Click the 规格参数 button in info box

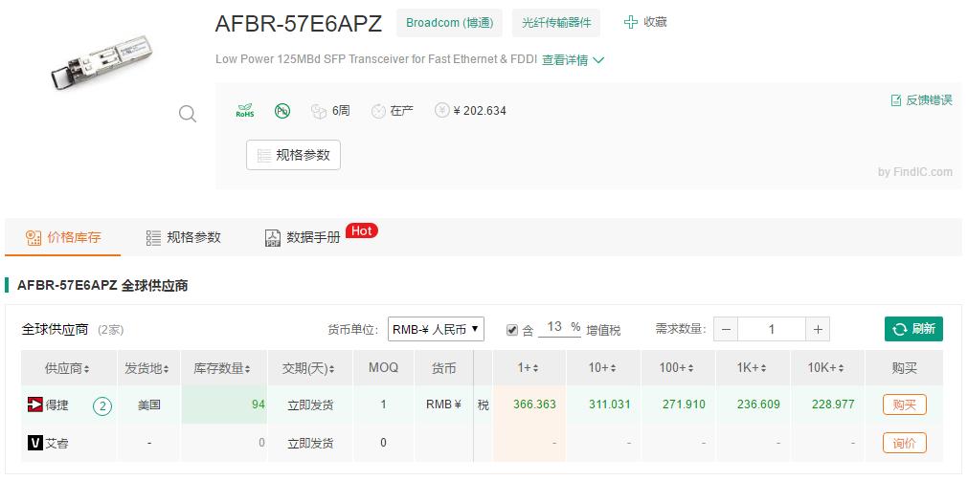pyautogui.click(x=293, y=155)
